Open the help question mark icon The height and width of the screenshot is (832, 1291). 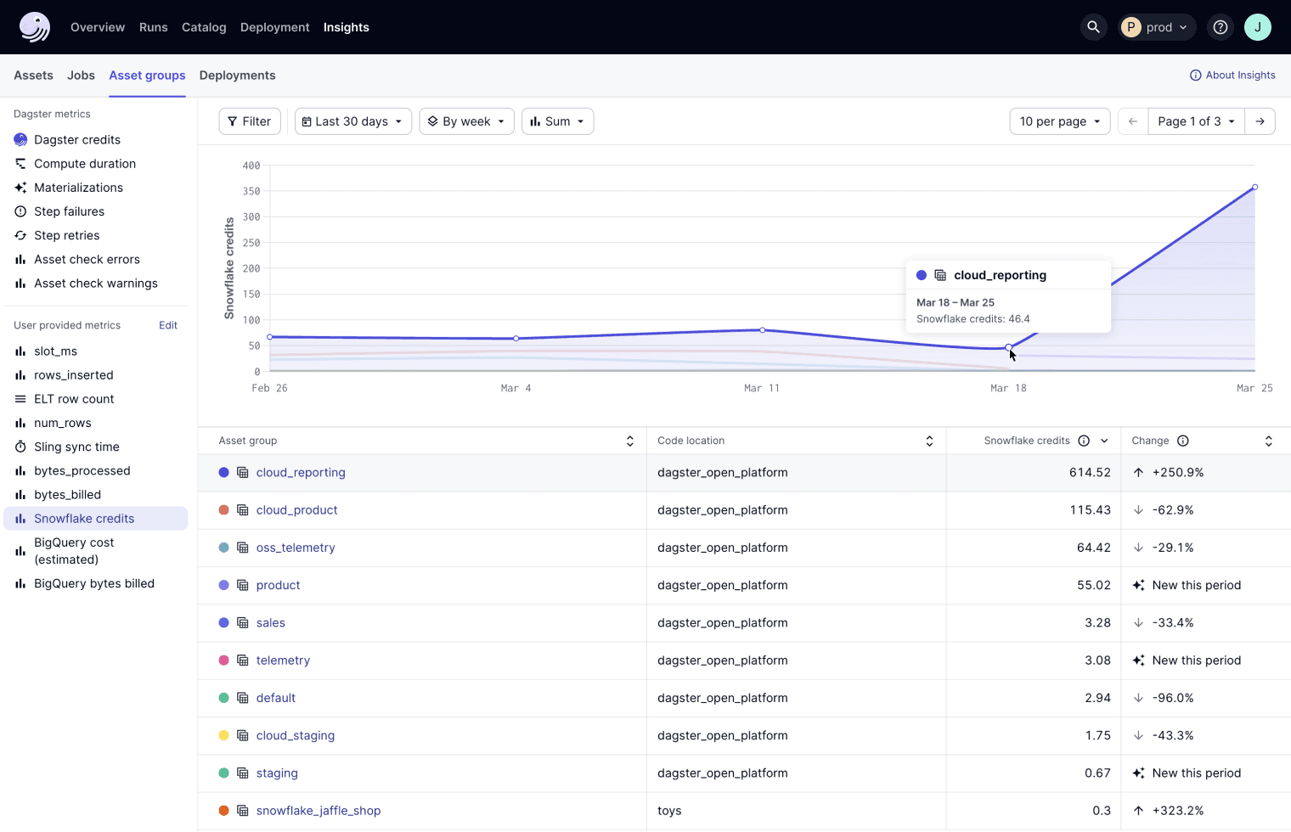pos(1221,27)
